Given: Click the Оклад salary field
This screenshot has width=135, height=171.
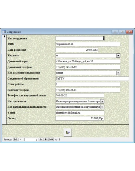Looking at the screenshot, I should [x=80, y=118].
